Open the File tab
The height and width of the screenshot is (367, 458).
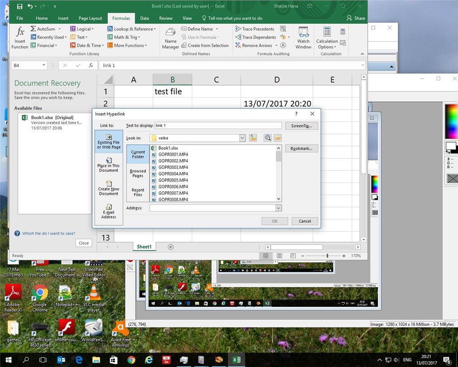[x=20, y=18]
